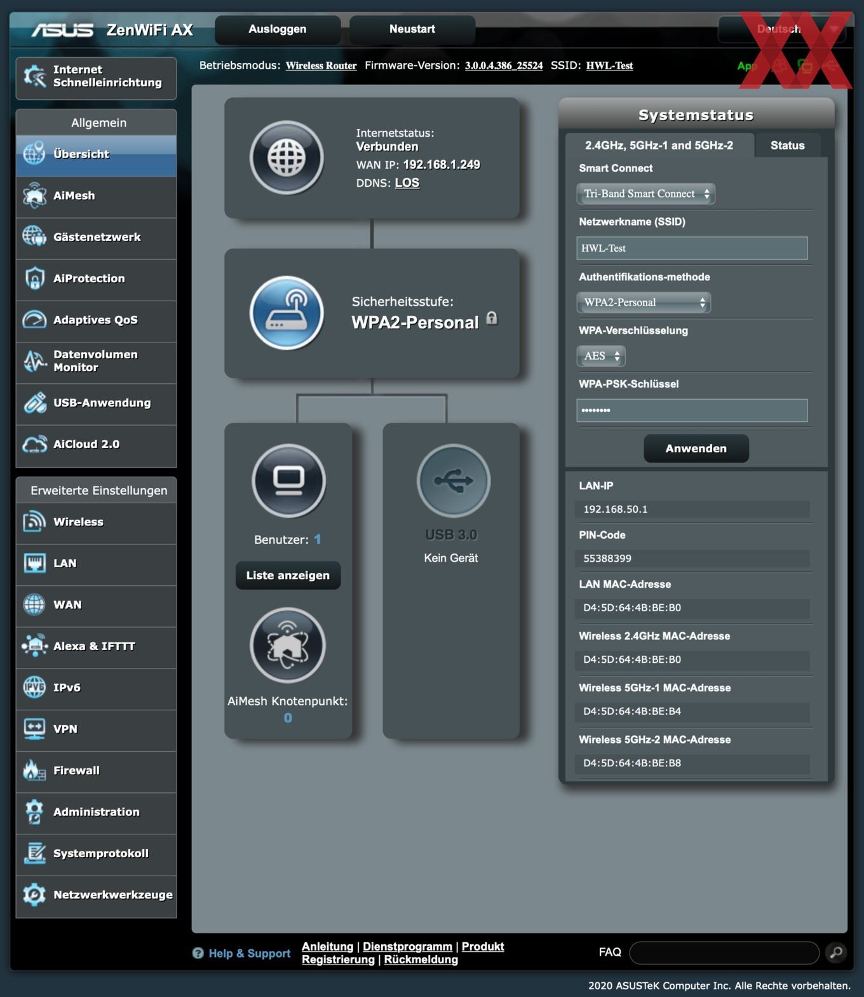Screen dimensions: 864x997
Task: Open the HWL-Test SSID link in header
Action: [609, 65]
